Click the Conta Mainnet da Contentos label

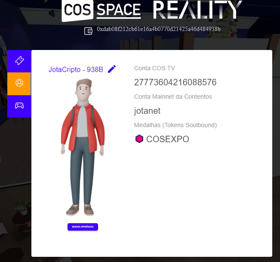pos(173,97)
